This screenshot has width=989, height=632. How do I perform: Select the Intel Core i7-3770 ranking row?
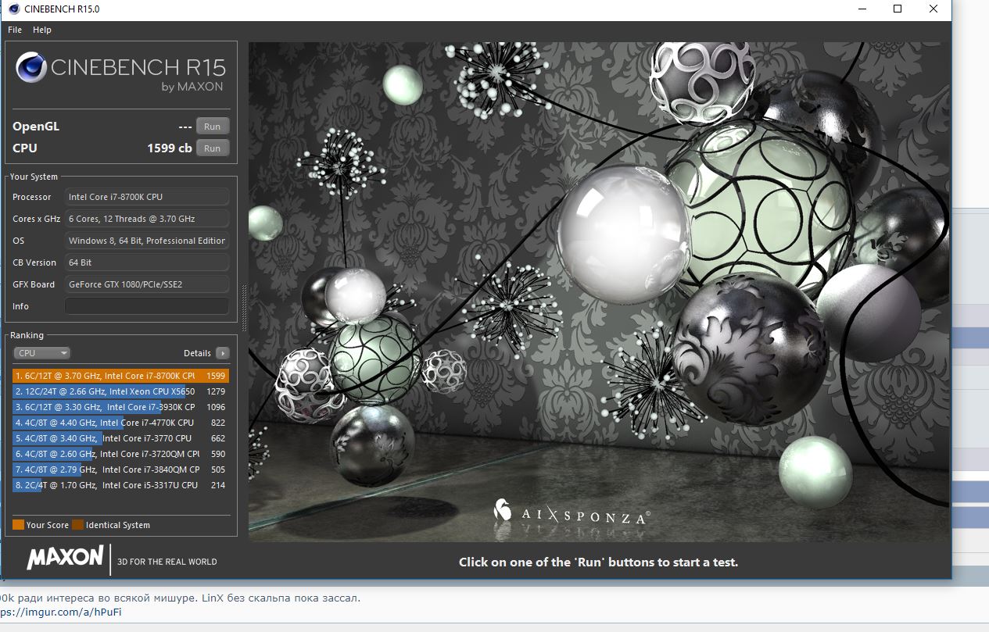[x=121, y=438]
